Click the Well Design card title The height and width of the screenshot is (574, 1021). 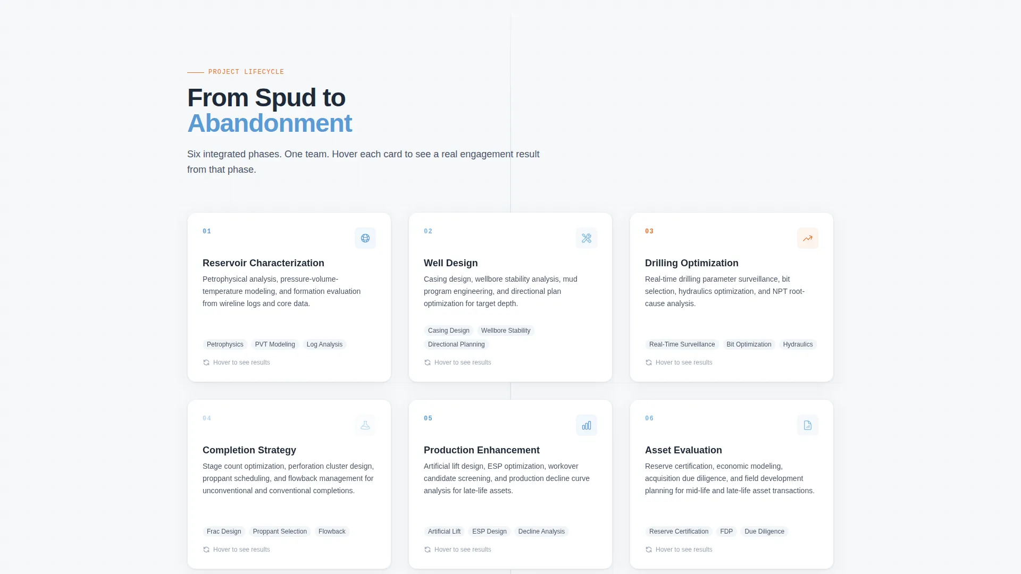pyautogui.click(x=450, y=263)
